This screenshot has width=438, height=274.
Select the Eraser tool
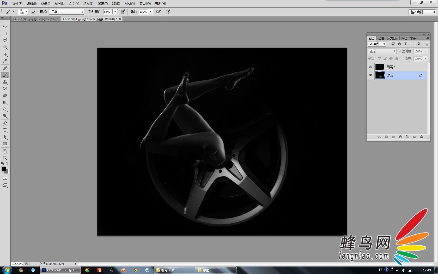[x=5, y=96]
